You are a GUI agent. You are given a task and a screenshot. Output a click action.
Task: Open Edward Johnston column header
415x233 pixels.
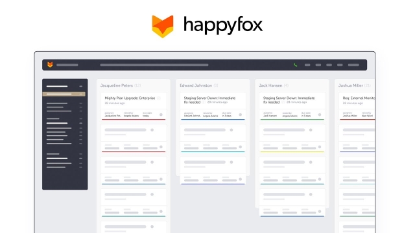[x=196, y=85]
